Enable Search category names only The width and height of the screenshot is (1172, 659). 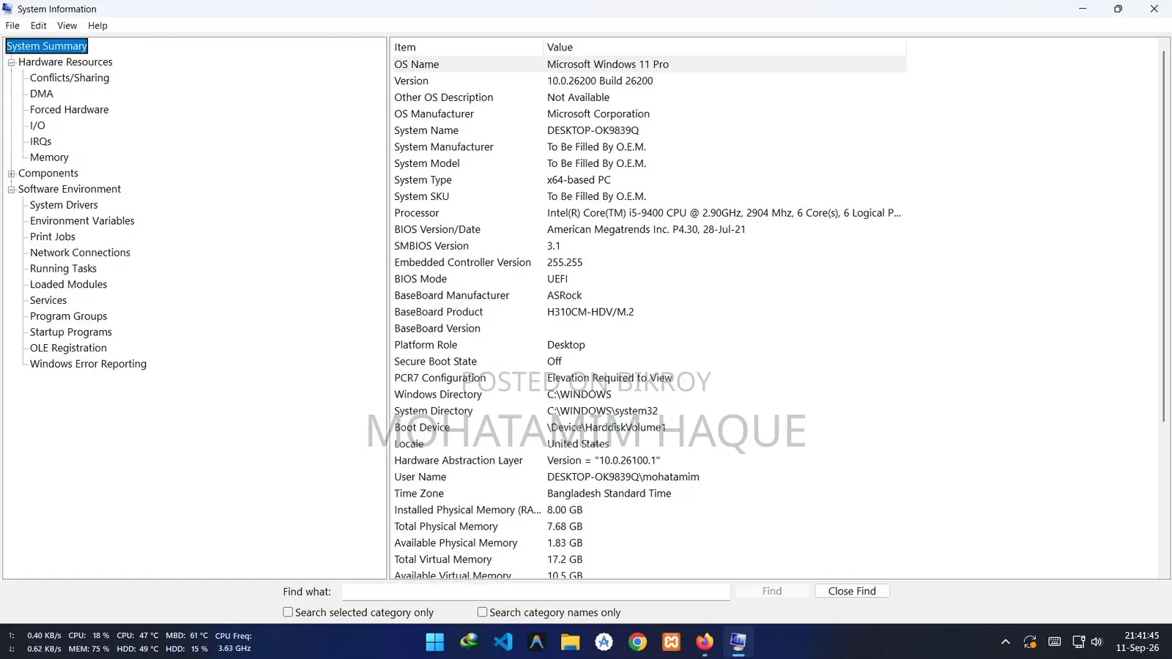(x=482, y=612)
